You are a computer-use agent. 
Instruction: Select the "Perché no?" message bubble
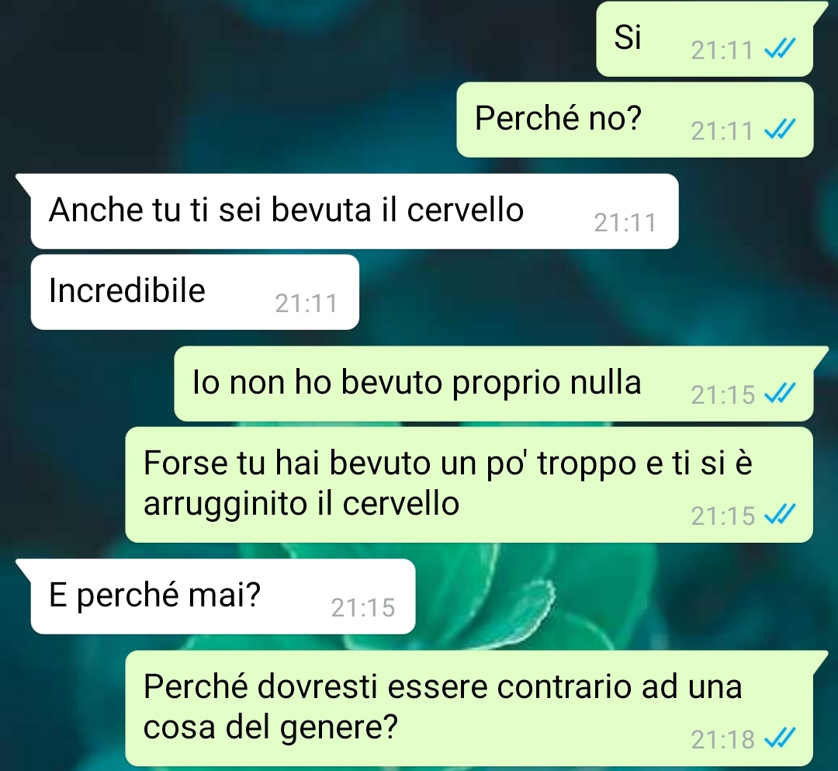pyautogui.click(x=635, y=120)
